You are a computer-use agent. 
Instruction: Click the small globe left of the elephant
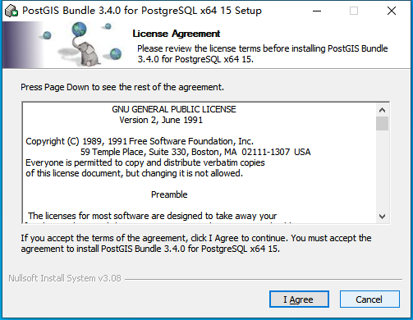(x=47, y=35)
